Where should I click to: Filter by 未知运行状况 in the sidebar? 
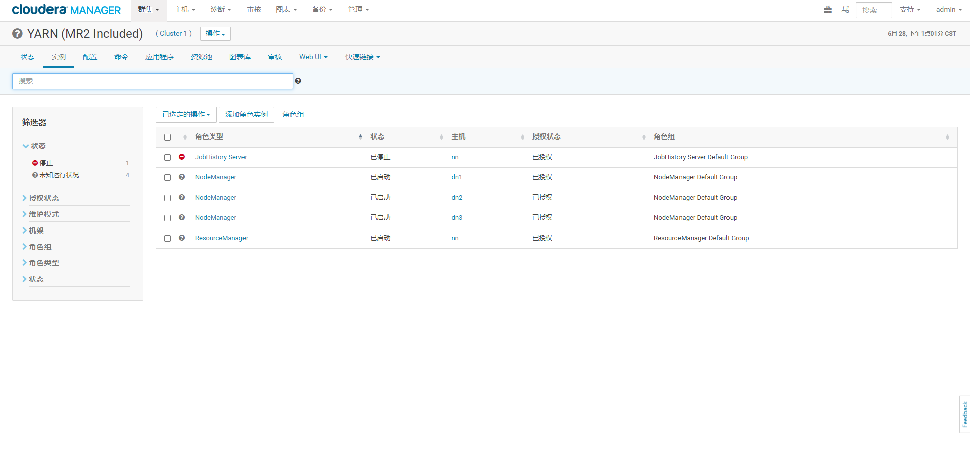pos(59,175)
